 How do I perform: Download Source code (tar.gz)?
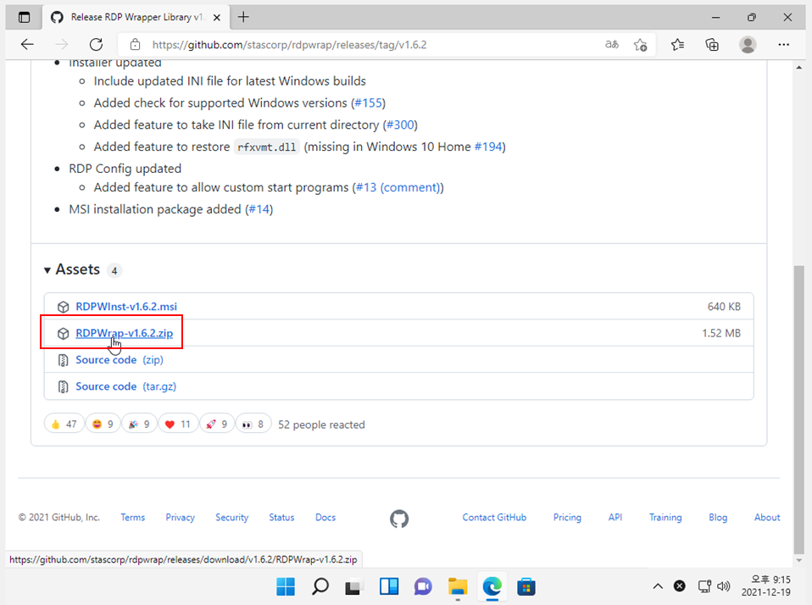(x=125, y=386)
